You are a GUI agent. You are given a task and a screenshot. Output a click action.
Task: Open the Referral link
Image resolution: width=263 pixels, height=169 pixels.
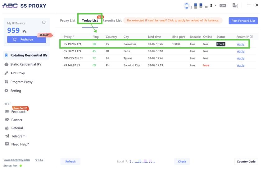pos(17,128)
